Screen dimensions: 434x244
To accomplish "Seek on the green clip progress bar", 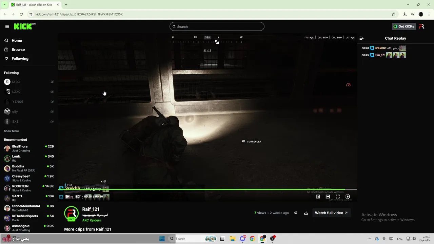I will pyautogui.click(x=207, y=189).
